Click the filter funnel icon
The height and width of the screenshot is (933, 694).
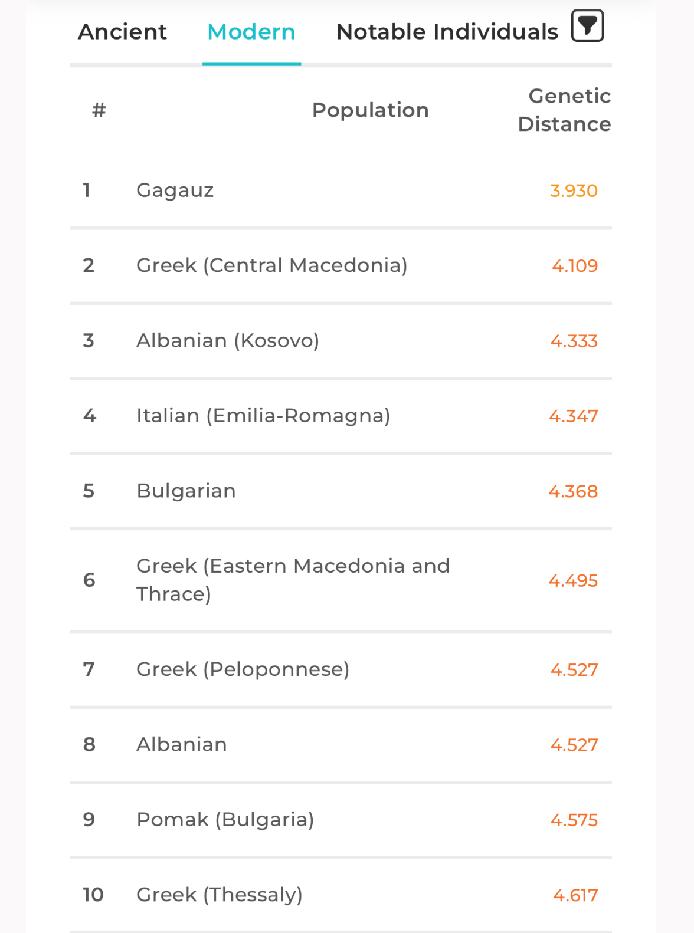click(x=587, y=26)
